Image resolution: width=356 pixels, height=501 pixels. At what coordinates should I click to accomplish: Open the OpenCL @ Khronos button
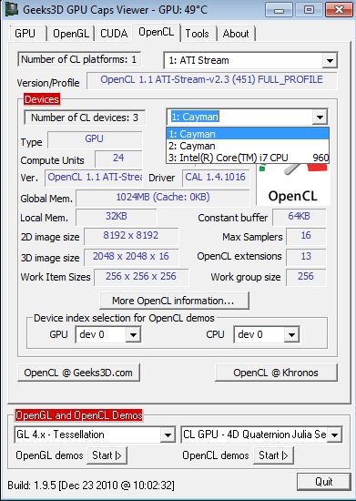276,373
